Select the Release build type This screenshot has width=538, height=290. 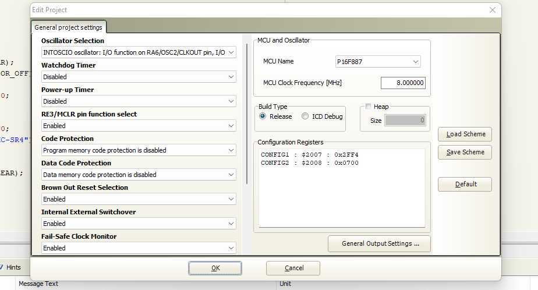[x=263, y=116]
